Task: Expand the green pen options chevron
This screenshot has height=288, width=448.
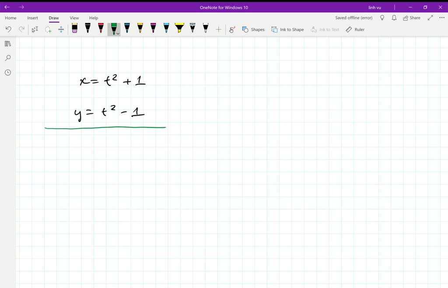Action: tap(118, 33)
